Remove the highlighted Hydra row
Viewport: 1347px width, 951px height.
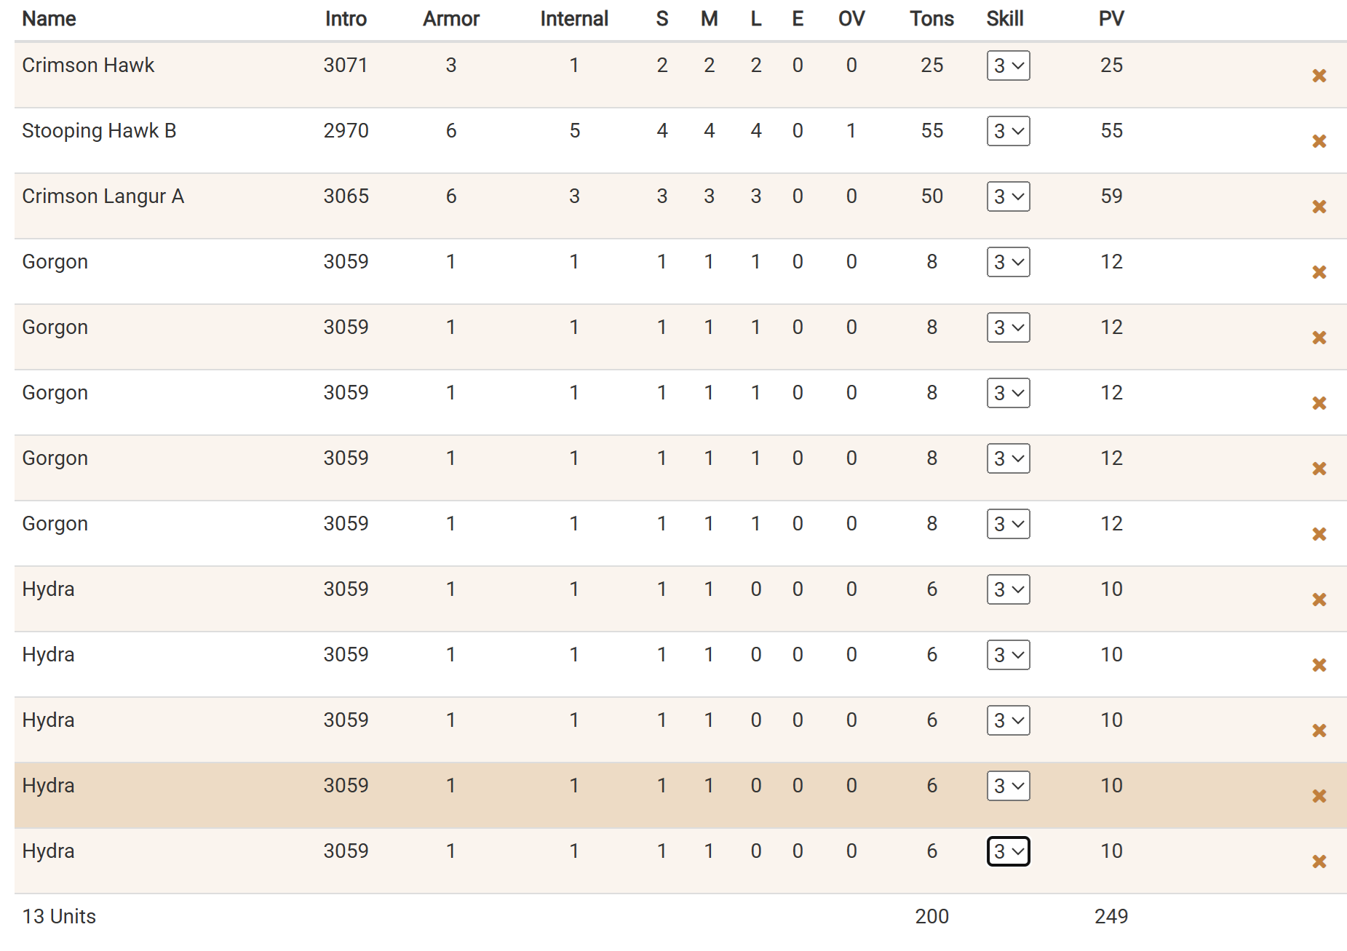tap(1319, 796)
